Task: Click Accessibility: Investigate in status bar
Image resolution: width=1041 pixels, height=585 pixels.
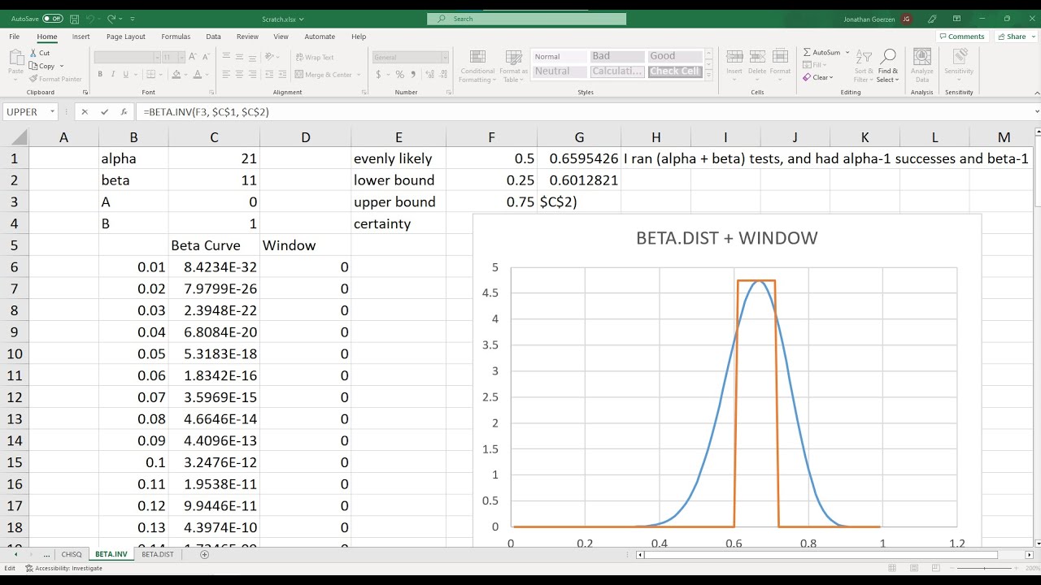Action: pyautogui.click(x=63, y=568)
